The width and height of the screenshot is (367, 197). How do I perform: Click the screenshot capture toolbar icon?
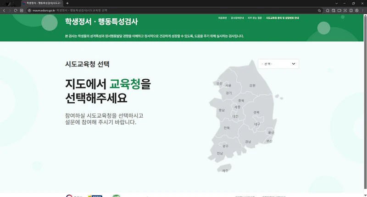[x=345, y=10]
